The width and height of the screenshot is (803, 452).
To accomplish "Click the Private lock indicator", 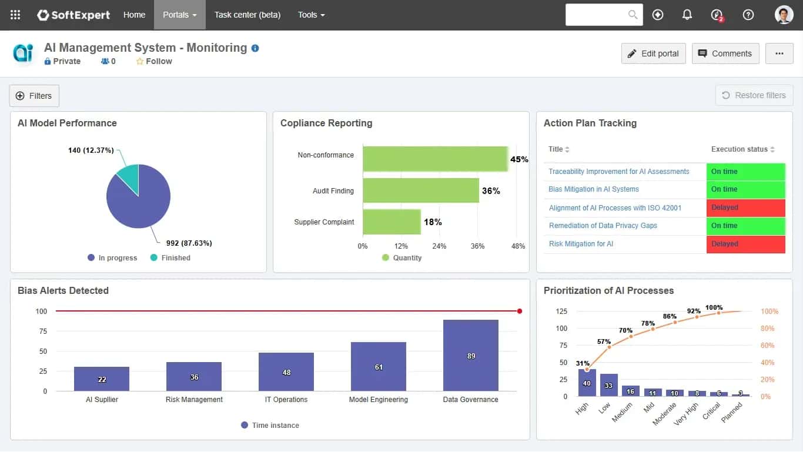I will [x=62, y=61].
